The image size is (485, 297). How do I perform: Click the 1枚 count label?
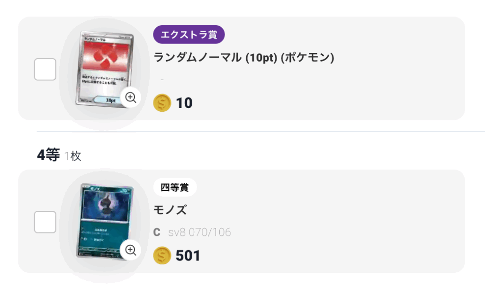(x=72, y=156)
